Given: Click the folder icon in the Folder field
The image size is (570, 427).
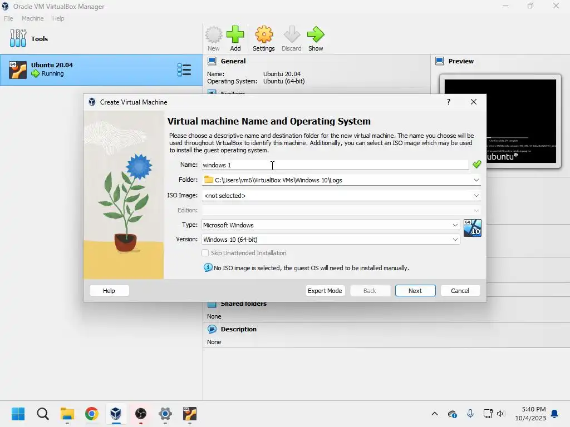Looking at the screenshot, I should pyautogui.click(x=208, y=180).
